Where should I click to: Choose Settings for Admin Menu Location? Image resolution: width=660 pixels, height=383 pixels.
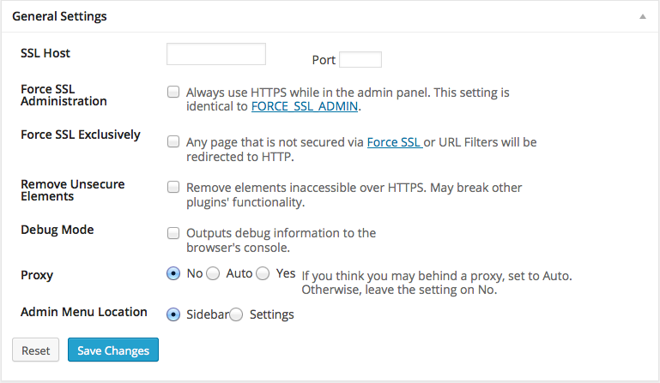click(x=236, y=314)
